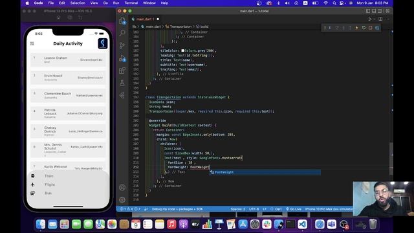Open the Widget Inspector from the debug toolbar
Screen dimensions: 414x233
(x=377, y=28)
